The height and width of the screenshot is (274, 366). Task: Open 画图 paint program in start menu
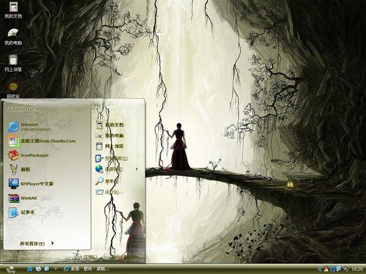(19, 170)
